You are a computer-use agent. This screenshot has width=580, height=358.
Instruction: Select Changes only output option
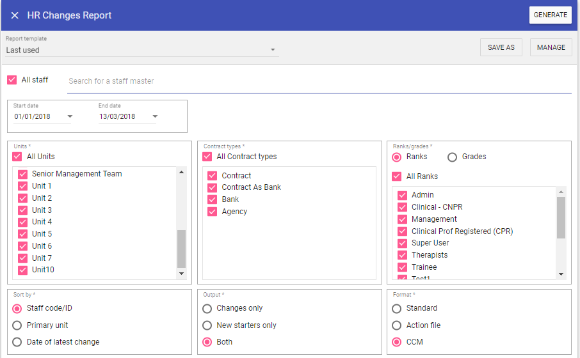[x=207, y=308]
